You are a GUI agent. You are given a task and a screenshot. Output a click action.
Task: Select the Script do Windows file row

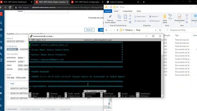click(x=180, y=59)
